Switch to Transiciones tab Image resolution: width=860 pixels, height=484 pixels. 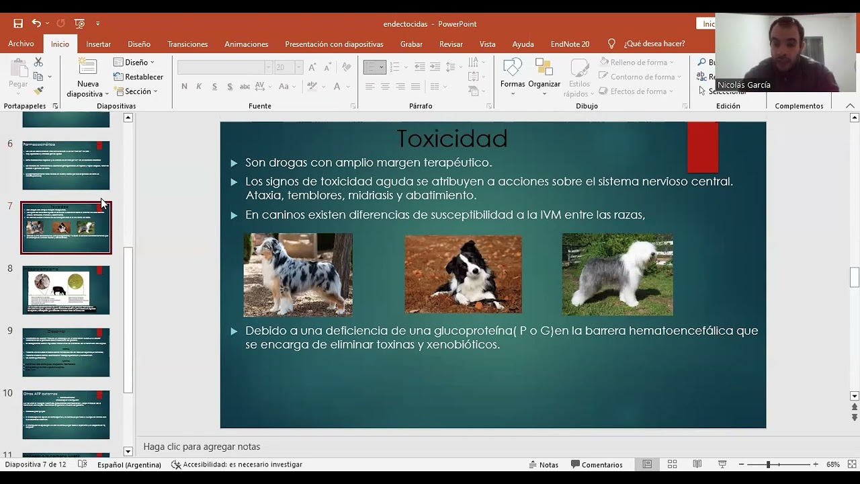[x=187, y=44]
